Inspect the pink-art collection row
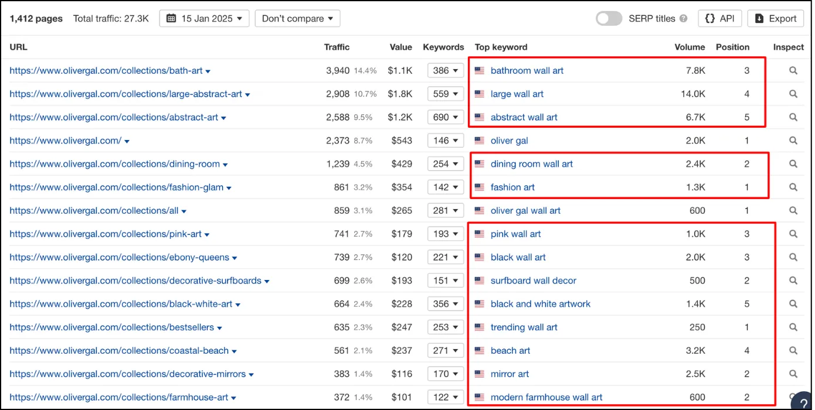 click(x=793, y=234)
